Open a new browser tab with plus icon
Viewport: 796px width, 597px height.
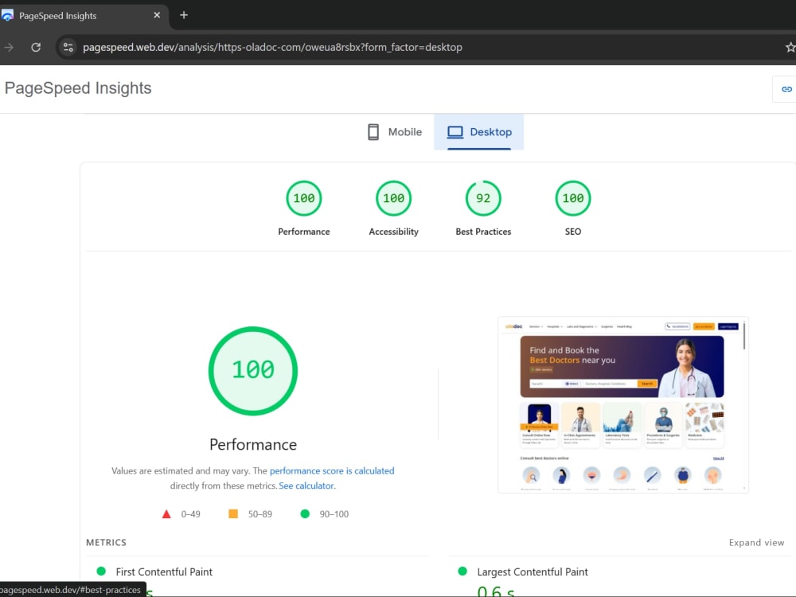click(x=184, y=15)
